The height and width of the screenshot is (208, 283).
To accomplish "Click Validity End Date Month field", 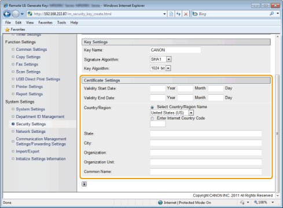I will pyautogui.click(x=185, y=98).
